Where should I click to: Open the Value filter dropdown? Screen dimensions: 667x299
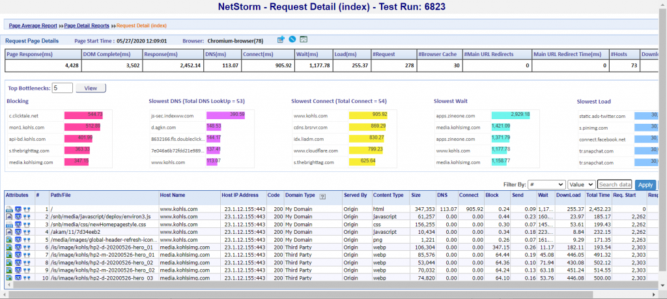(x=581, y=184)
